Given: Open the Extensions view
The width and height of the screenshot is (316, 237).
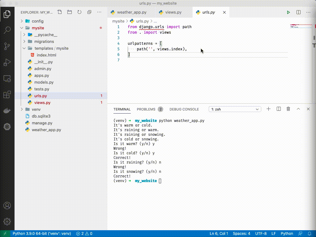Looking at the screenshot, I should pos(7,95).
